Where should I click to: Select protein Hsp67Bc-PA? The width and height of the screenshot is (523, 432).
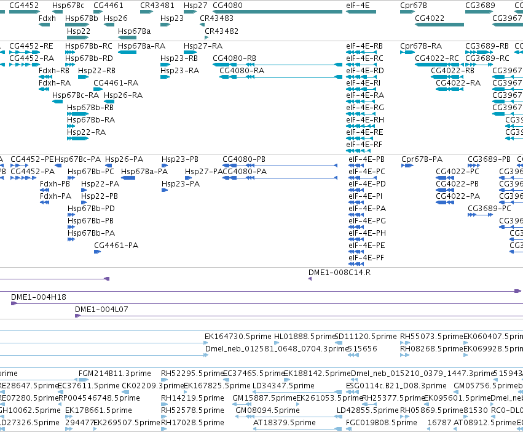[77, 159]
